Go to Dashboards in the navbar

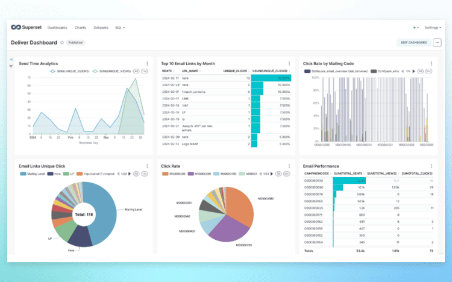point(57,28)
